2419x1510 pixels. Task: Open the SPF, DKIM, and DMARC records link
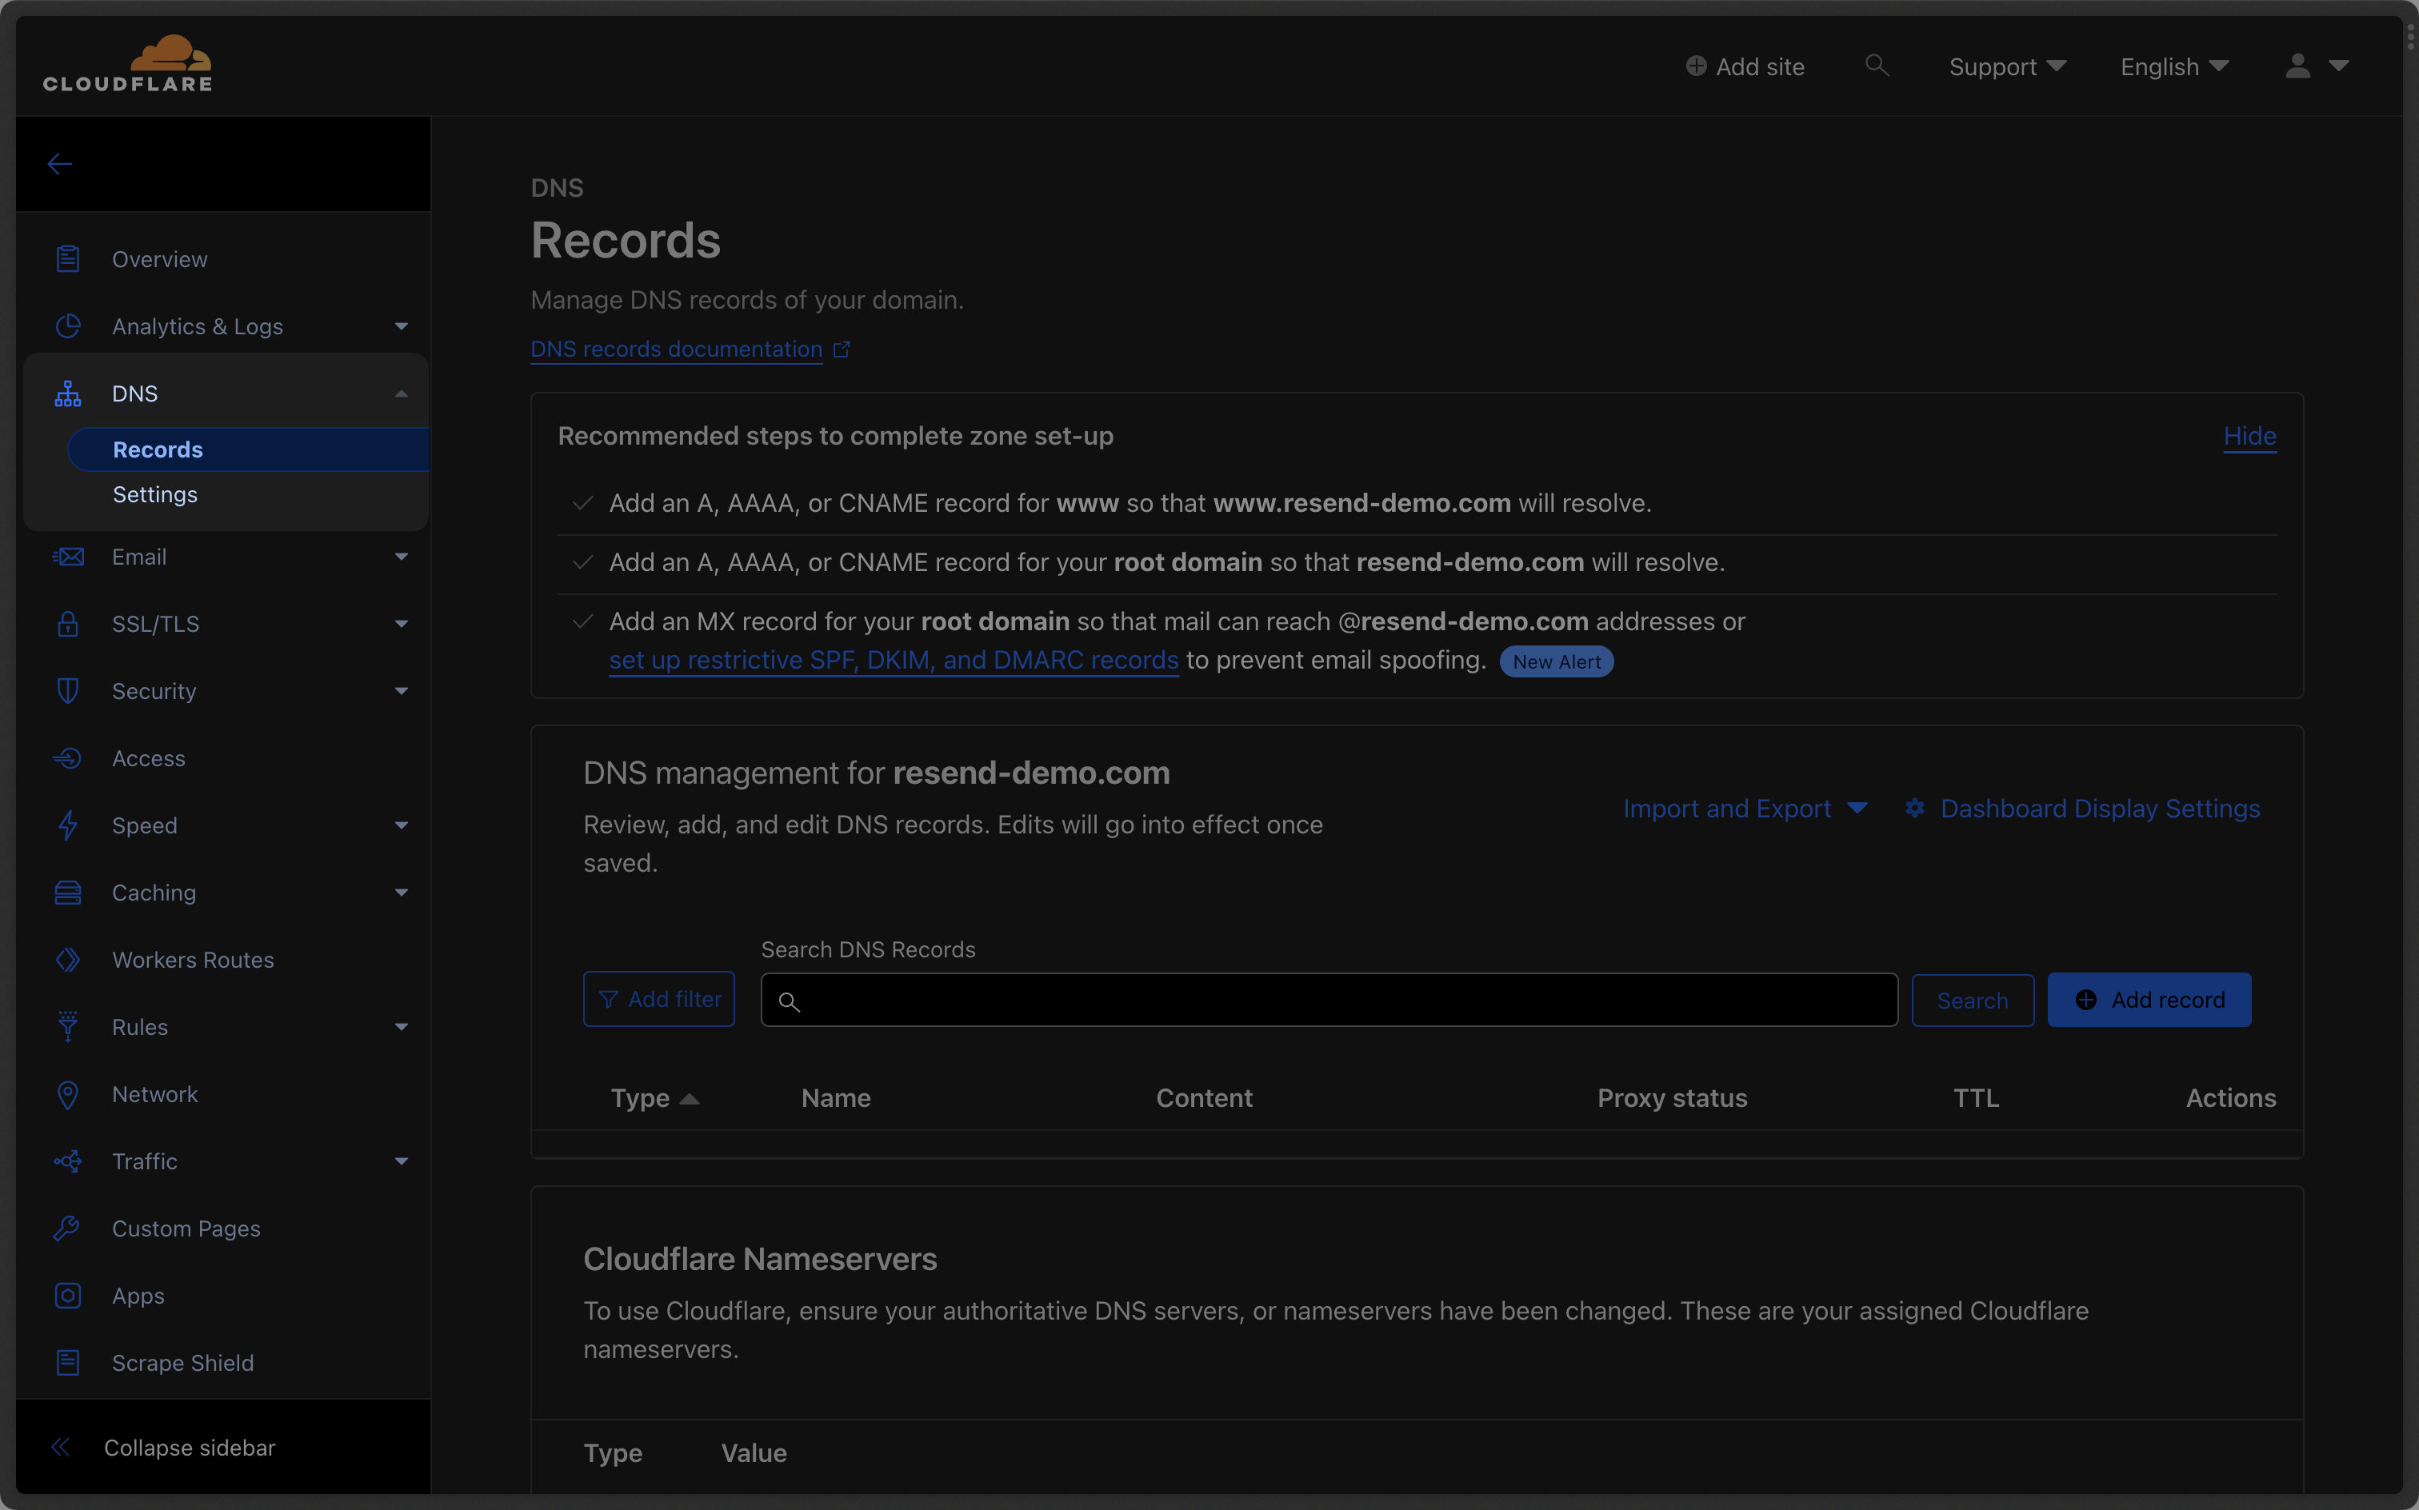tap(894, 660)
